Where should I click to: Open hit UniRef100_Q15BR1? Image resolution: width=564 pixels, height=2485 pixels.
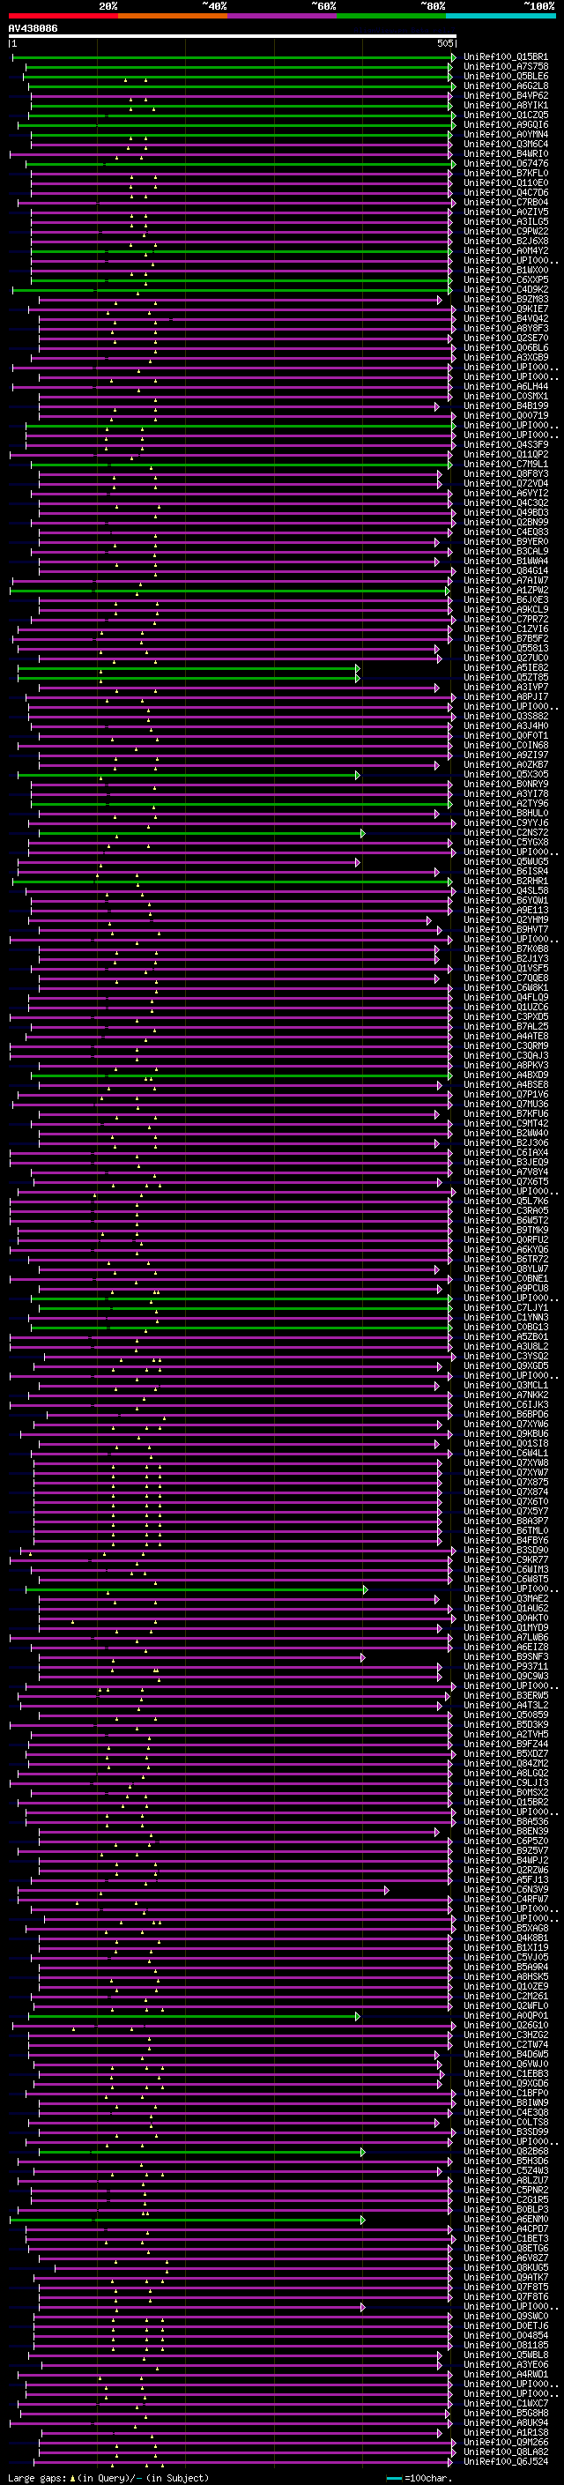coord(505,57)
